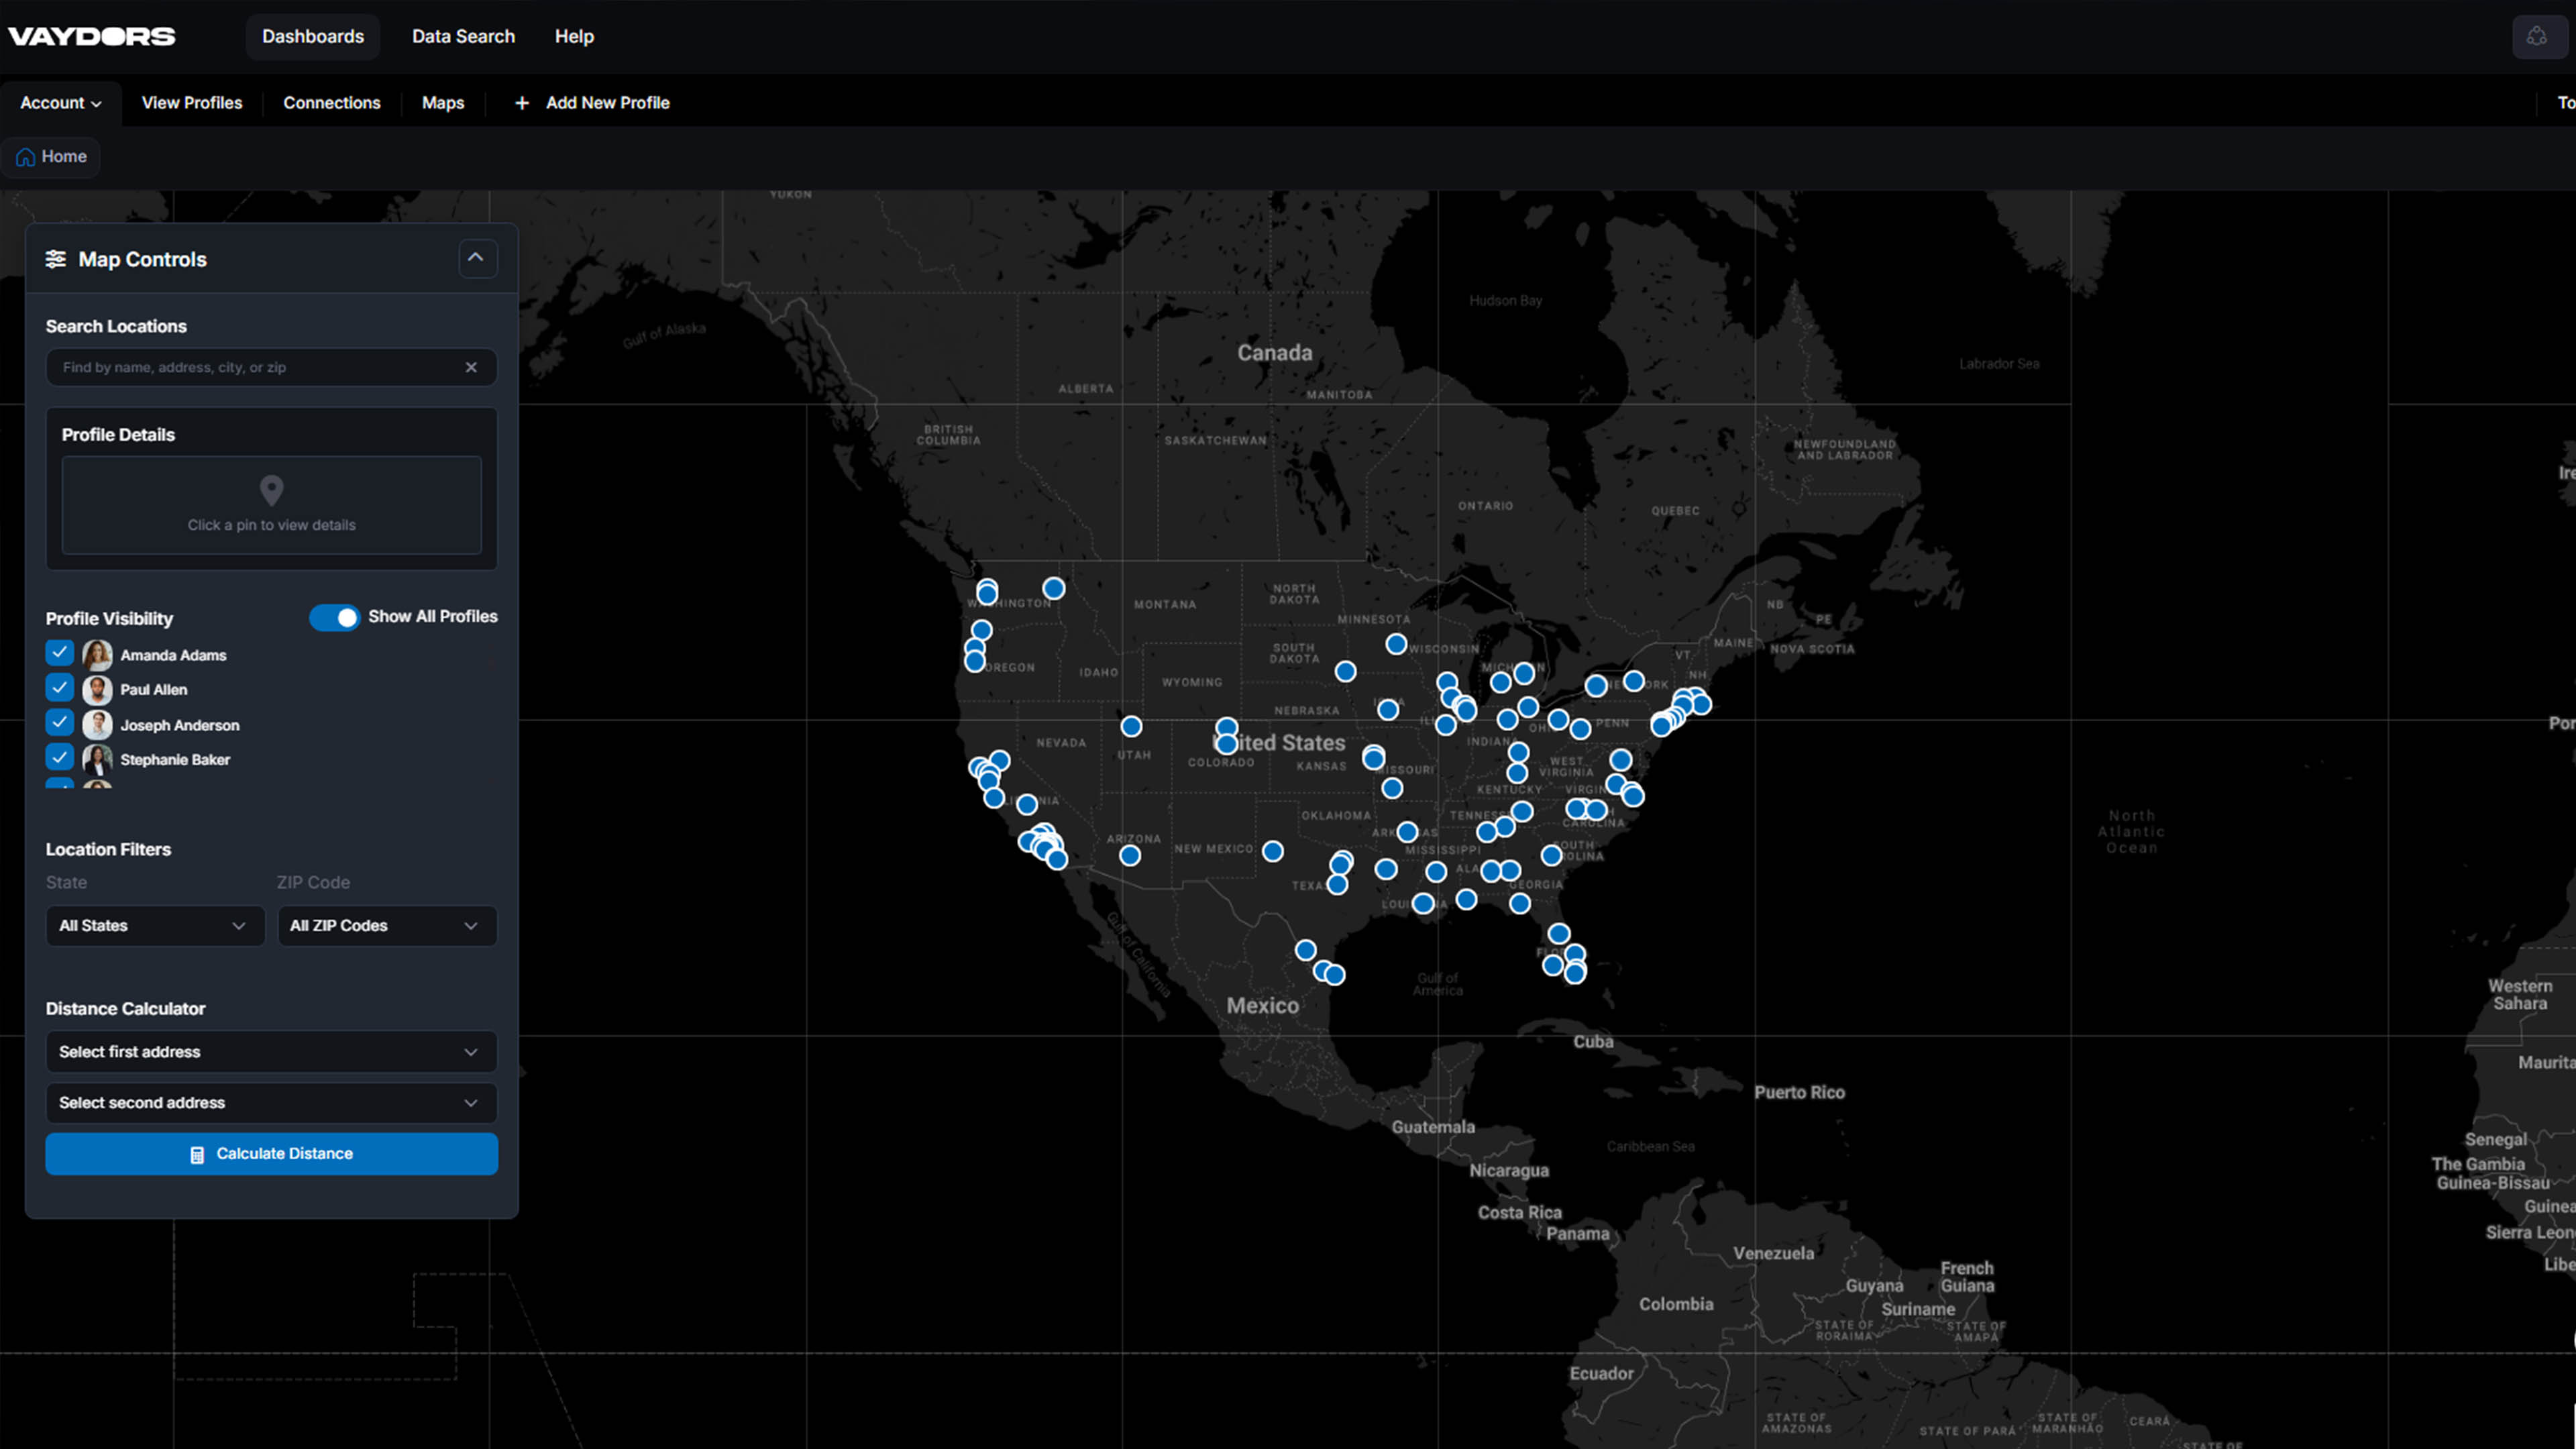Click the Calculate Distance button

(271, 1154)
